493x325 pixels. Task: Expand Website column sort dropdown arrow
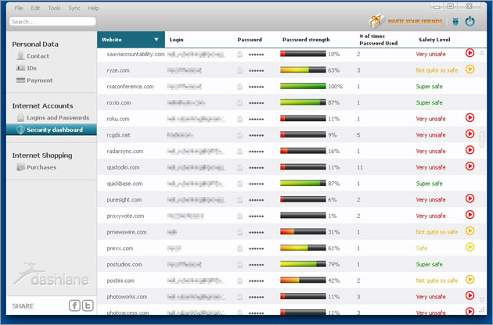click(157, 39)
